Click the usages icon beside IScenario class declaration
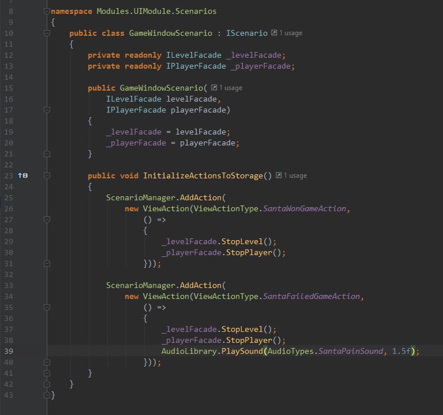Screen dimensions: 443x415 tap(274, 33)
